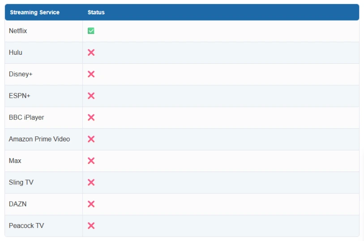Click the Status column header
Screen dimensions: 364x241
[x=96, y=13]
